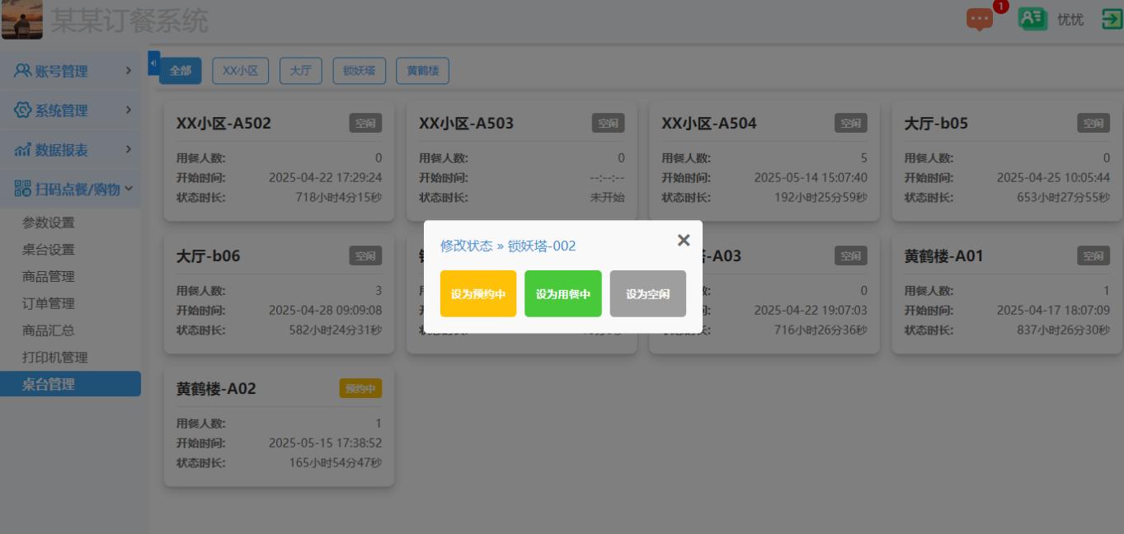Filter tables by XX小区 tab
This screenshot has height=534, width=1124.
tap(240, 71)
